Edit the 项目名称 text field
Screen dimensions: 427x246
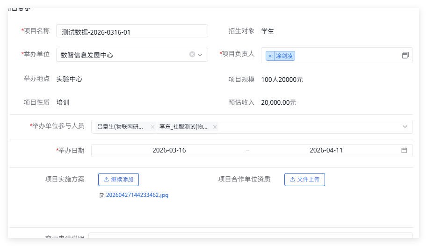(132, 31)
